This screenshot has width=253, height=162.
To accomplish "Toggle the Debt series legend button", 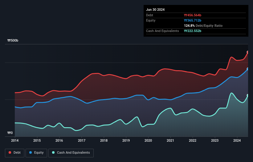I will click(15, 153).
